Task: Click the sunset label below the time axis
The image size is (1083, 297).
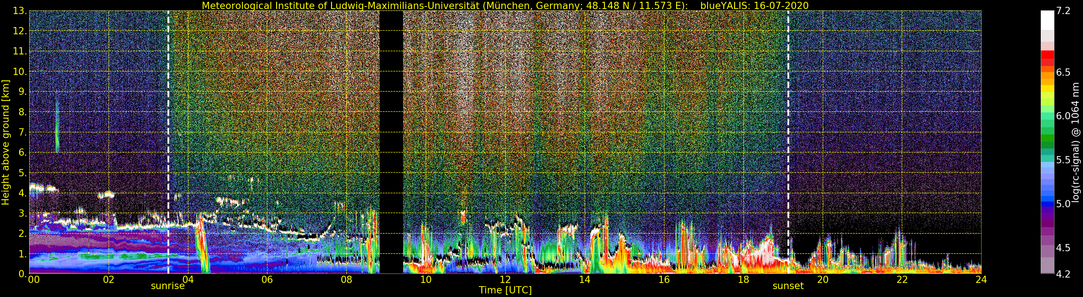Action: pyautogui.click(x=788, y=286)
